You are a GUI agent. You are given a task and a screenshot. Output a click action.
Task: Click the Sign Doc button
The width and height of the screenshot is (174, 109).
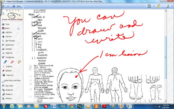(9, 53)
